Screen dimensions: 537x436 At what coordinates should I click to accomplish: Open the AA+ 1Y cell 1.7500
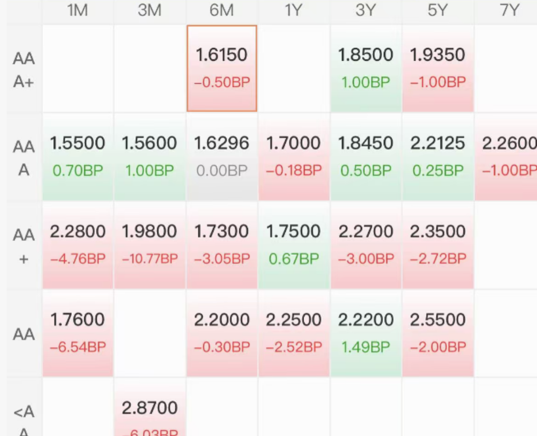[x=294, y=245]
